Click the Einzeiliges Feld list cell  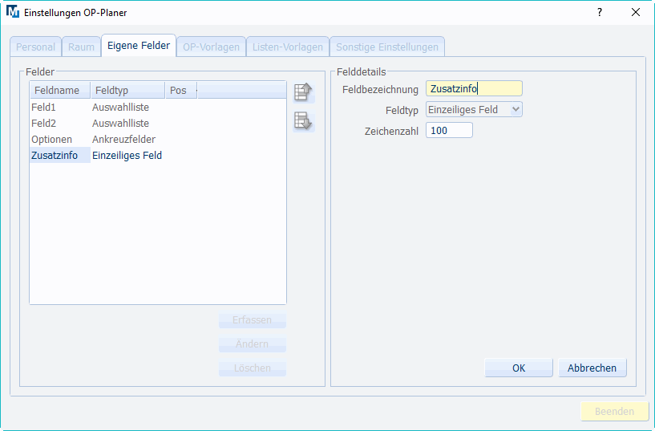click(127, 155)
